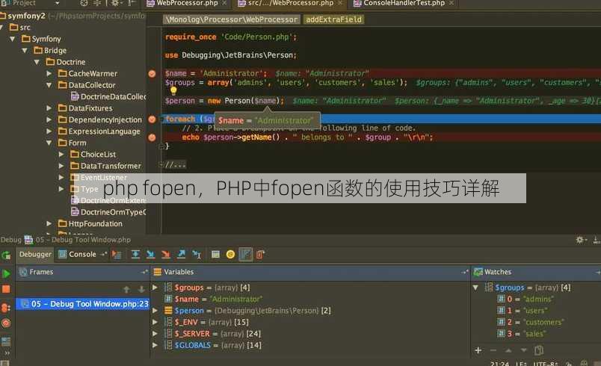
Task: Click the \Monolog\Processor\WebProcessor breadcrumb
Action: pos(232,19)
